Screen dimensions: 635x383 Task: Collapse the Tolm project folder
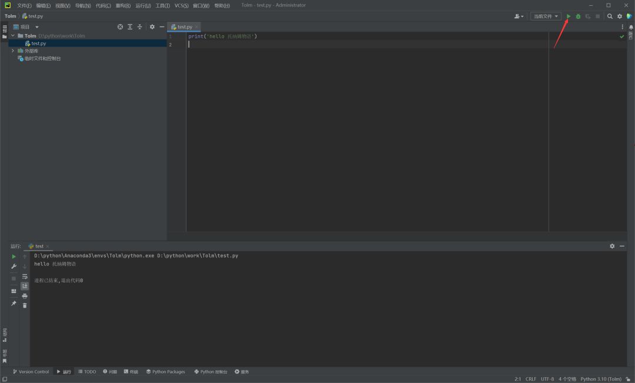coord(13,36)
